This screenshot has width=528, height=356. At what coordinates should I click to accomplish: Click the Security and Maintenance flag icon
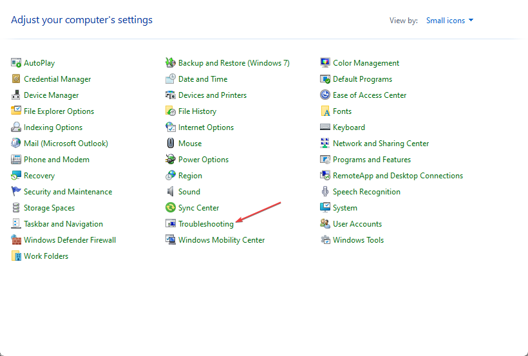(16, 192)
